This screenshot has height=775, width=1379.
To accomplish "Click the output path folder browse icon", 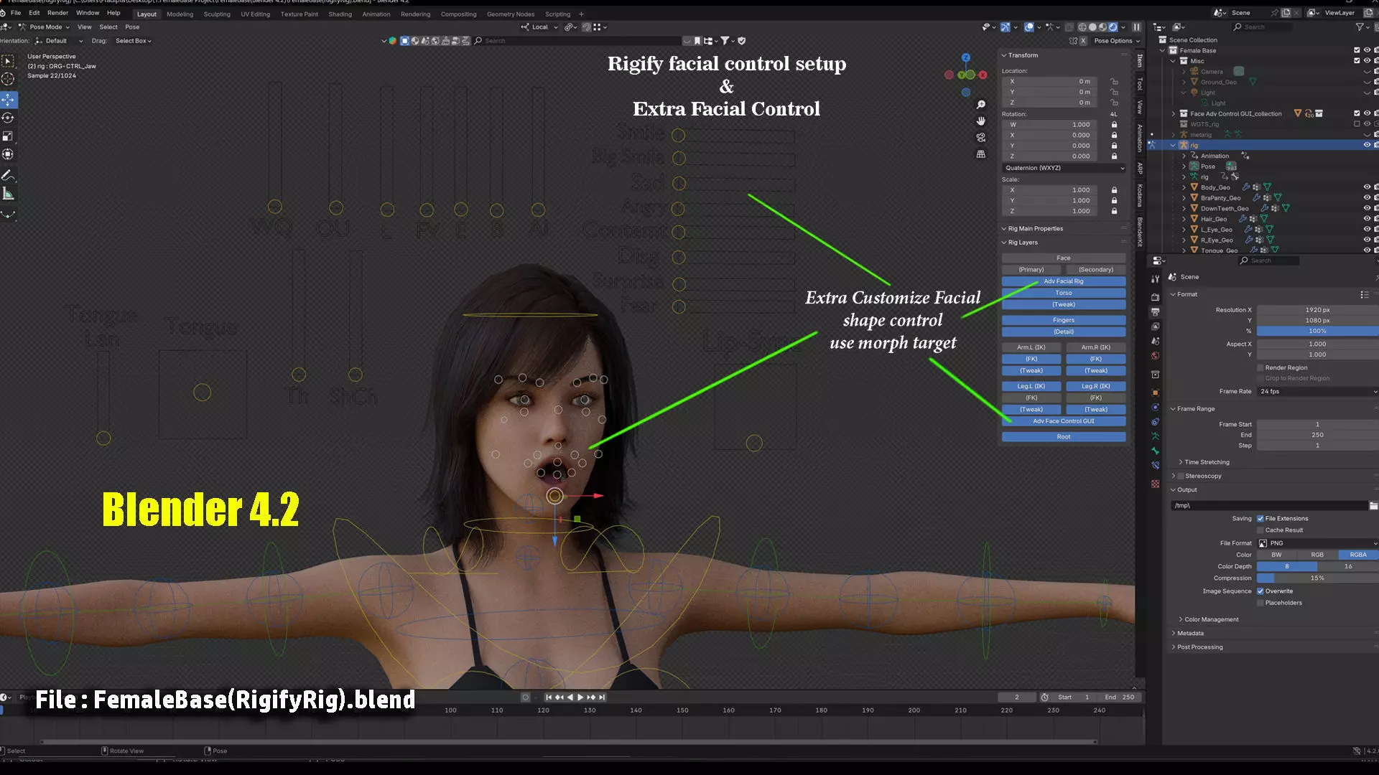I will 1373,506.
